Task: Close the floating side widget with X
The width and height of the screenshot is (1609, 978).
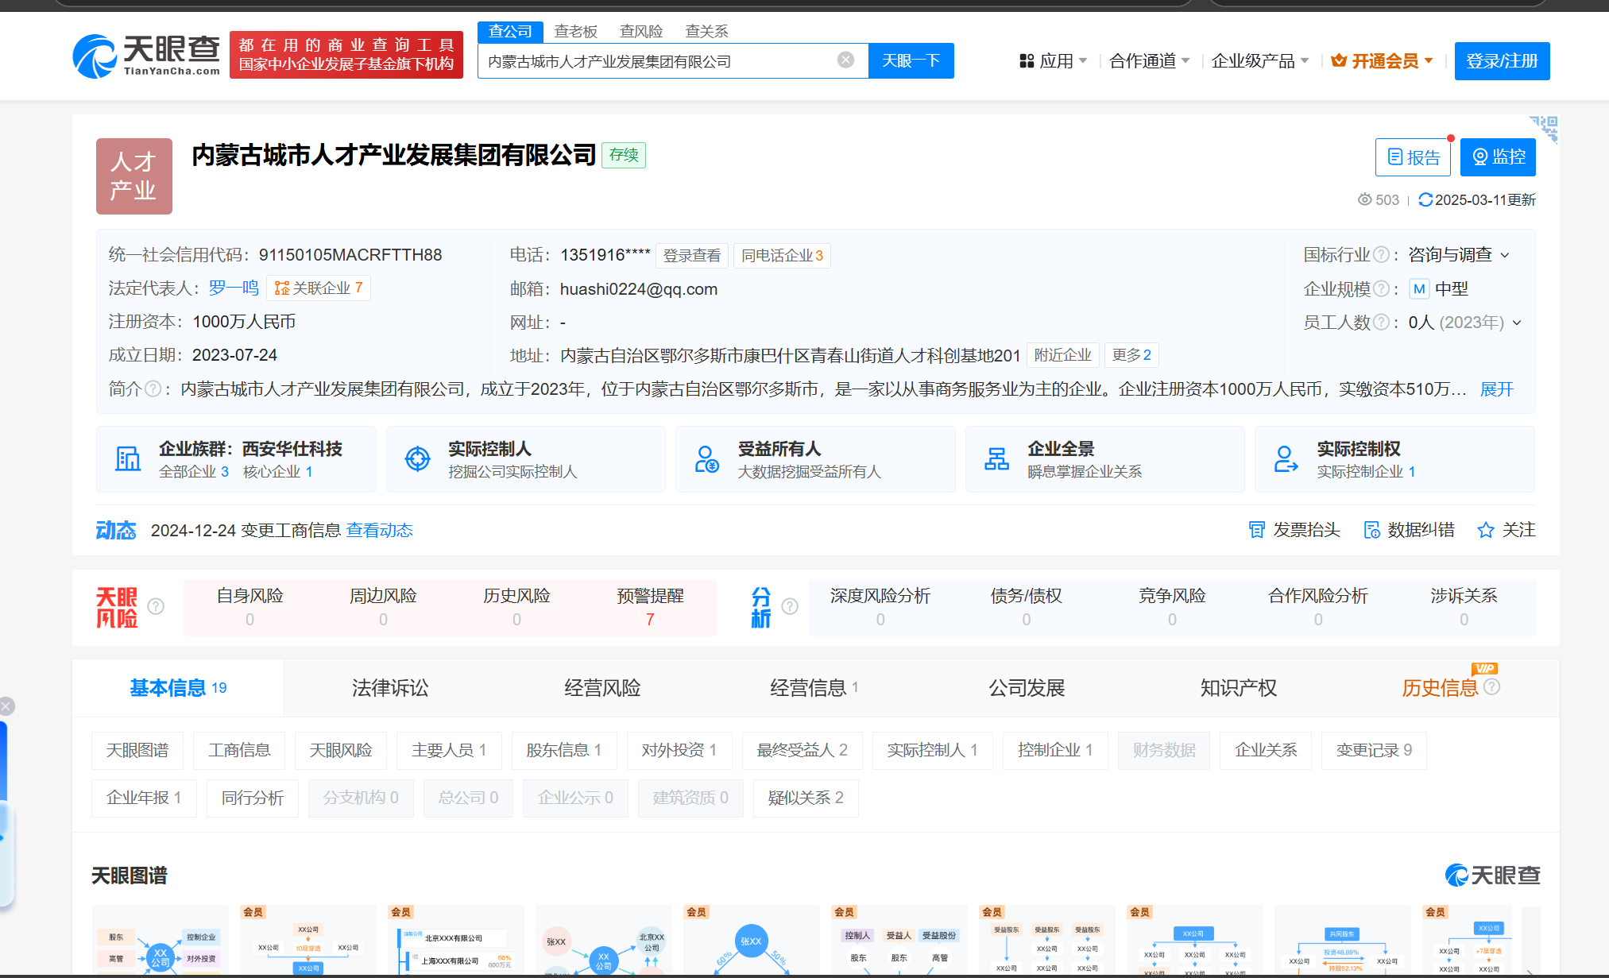Action: [x=6, y=706]
